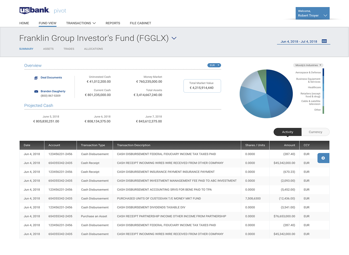Open the REPORTS menu item
This screenshot has width=349, height=255.
113,23
